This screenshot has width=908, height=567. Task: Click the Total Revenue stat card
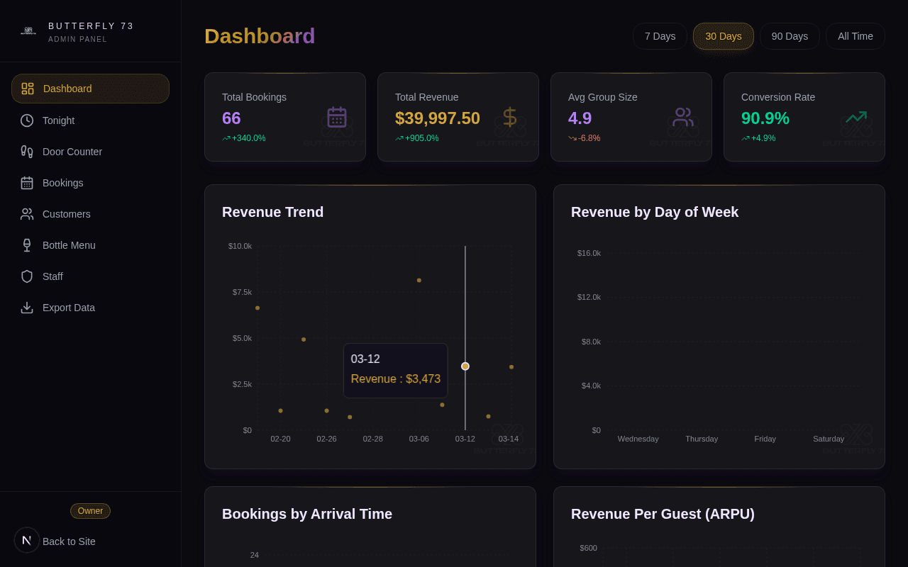click(x=458, y=117)
